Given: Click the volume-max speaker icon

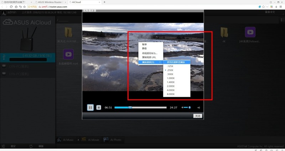Looking at the screenshot, I should pyautogui.click(x=199, y=108).
